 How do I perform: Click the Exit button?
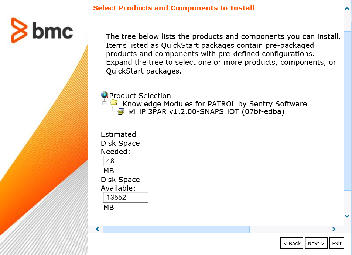pos(336,243)
